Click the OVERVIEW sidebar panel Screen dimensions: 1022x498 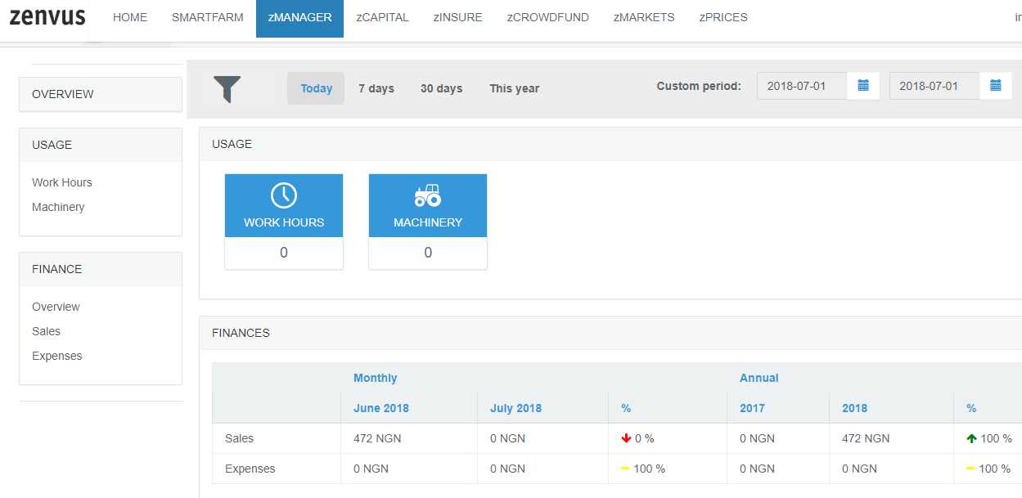tap(100, 94)
